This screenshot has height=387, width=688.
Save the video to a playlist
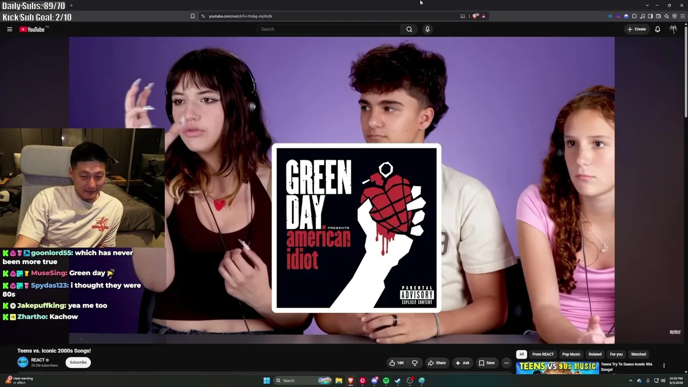point(487,363)
